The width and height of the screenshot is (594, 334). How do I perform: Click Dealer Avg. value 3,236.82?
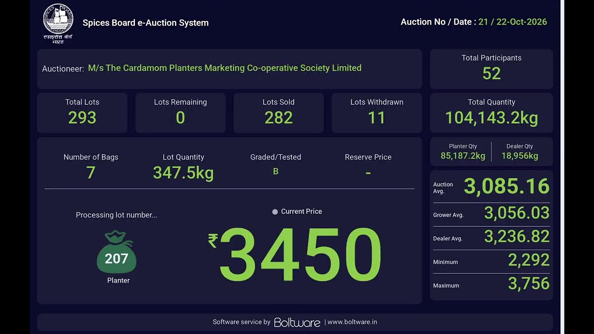click(517, 237)
